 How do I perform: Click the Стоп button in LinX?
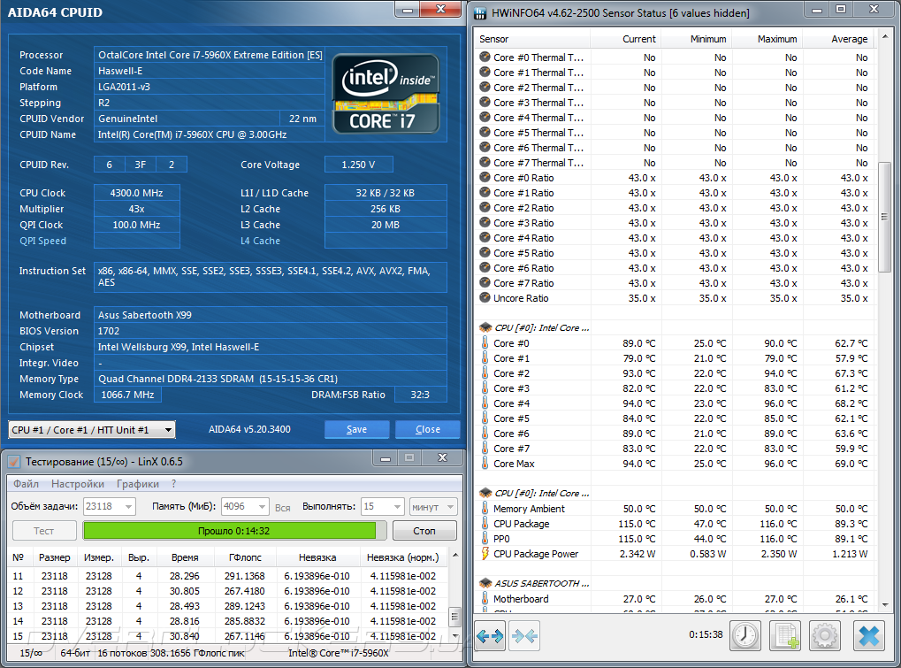424,531
